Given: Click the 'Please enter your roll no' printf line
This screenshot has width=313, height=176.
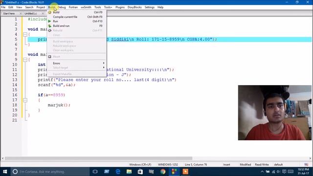Looking at the screenshot, I should coord(107,80).
